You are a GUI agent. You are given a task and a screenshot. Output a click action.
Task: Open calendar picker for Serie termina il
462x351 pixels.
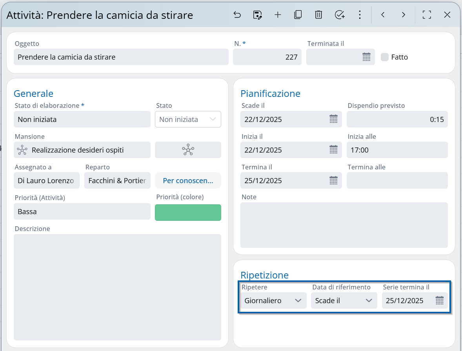tap(440, 301)
